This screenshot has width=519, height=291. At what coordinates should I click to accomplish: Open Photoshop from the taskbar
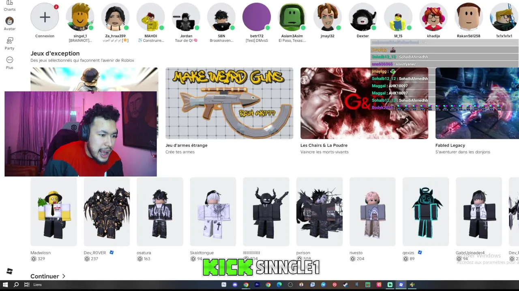coord(223,285)
